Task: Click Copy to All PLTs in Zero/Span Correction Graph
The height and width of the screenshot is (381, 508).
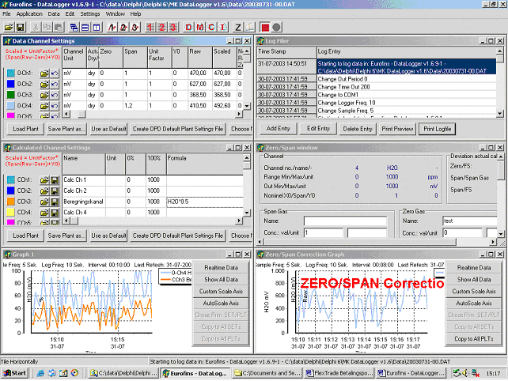Action: coord(474,338)
